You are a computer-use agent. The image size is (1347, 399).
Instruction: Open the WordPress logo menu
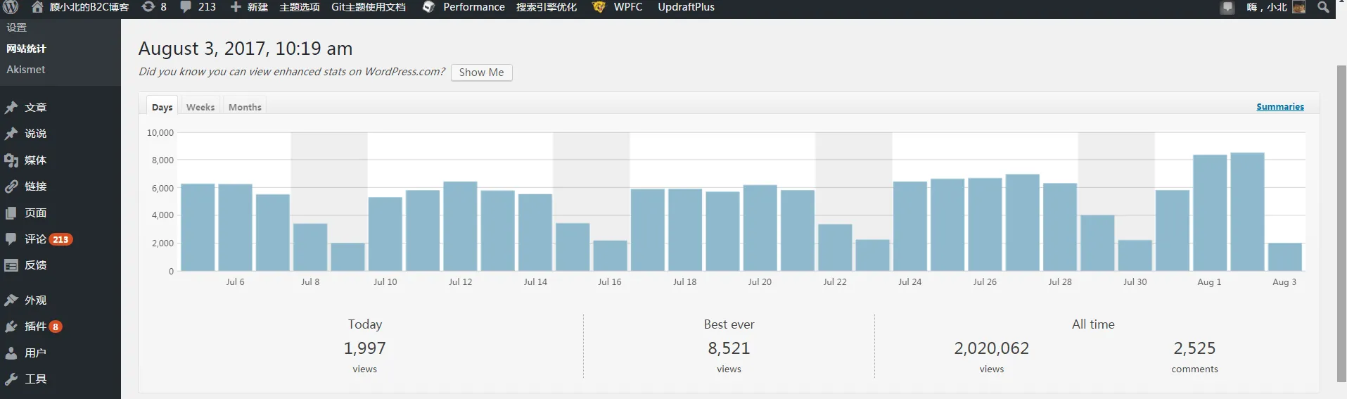pyautogui.click(x=11, y=7)
